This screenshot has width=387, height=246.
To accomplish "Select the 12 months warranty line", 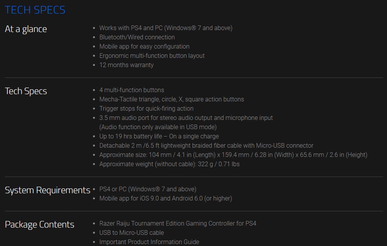I will [x=126, y=65].
